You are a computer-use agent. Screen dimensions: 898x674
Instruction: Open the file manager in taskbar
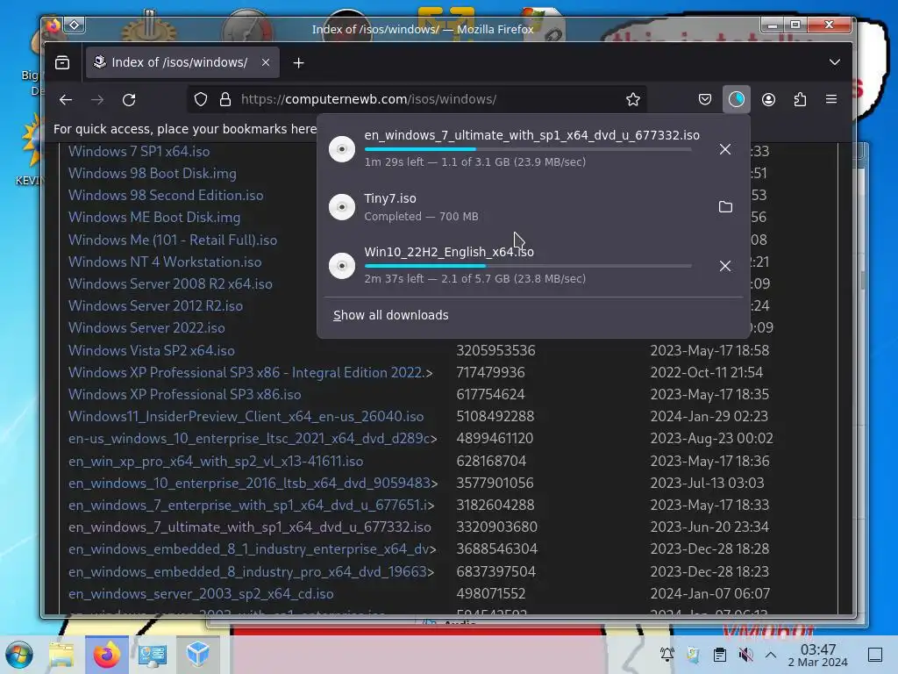[x=61, y=655]
